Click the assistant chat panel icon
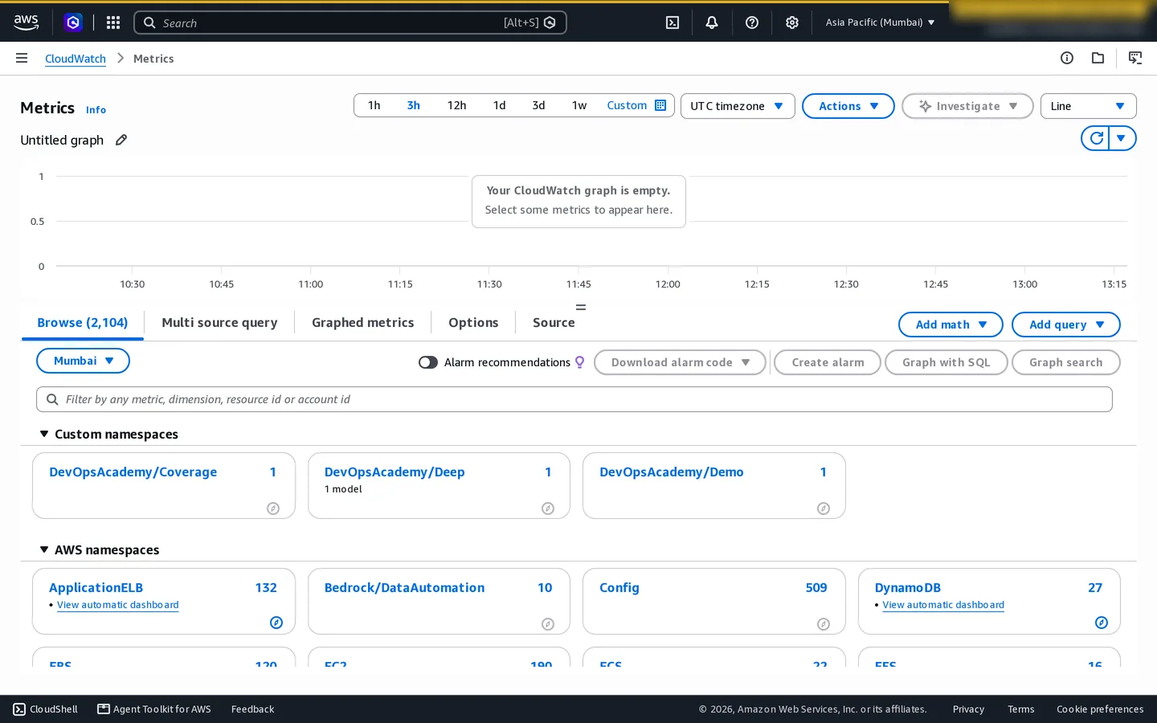 pyautogui.click(x=1135, y=58)
